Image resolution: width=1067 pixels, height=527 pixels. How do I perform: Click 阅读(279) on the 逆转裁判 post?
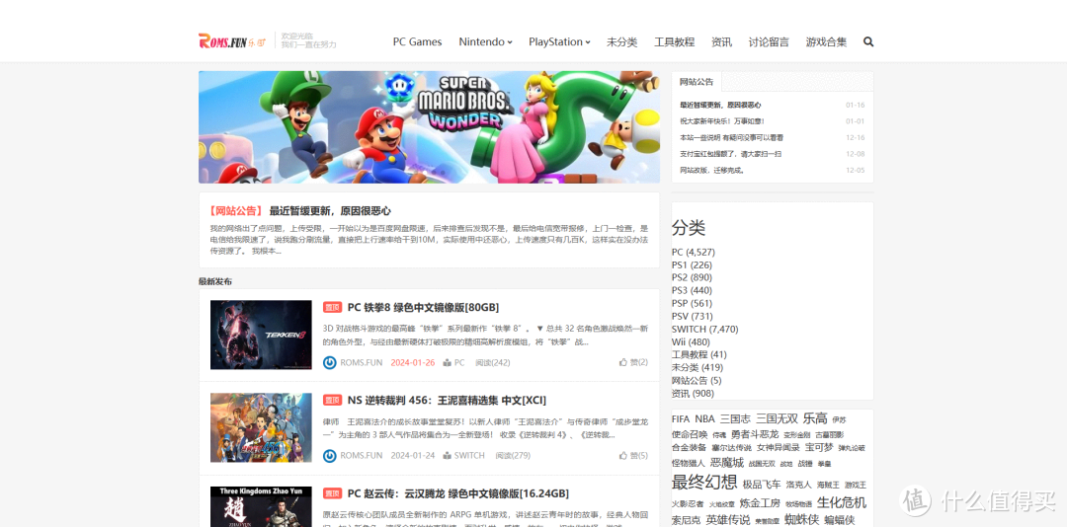point(513,456)
